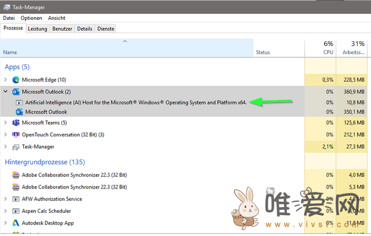This screenshot has height=236, width=371.
Task: Click the 350,1 MB memory value
Action: tap(354, 112)
